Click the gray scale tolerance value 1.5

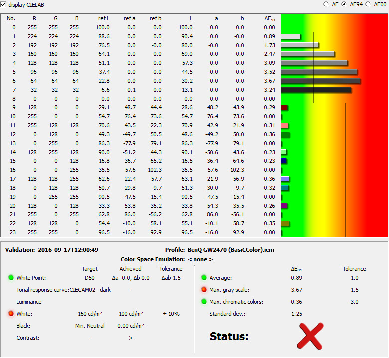coord(354,290)
